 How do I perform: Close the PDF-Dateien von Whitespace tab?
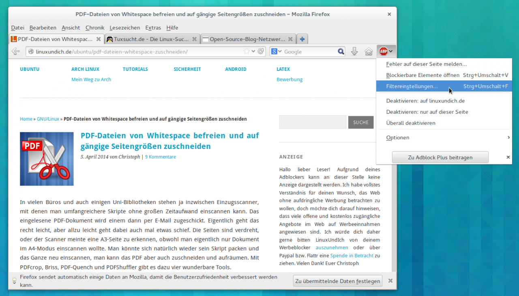point(98,39)
